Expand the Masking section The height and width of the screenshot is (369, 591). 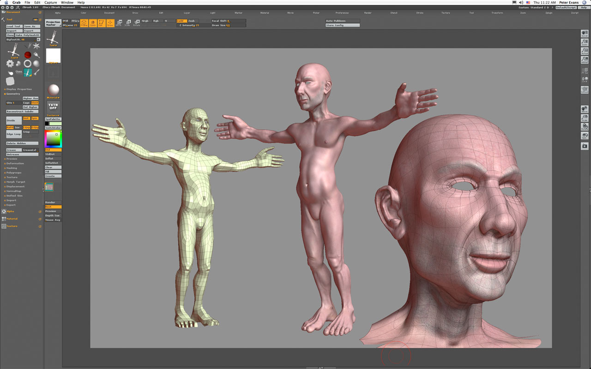click(12, 168)
